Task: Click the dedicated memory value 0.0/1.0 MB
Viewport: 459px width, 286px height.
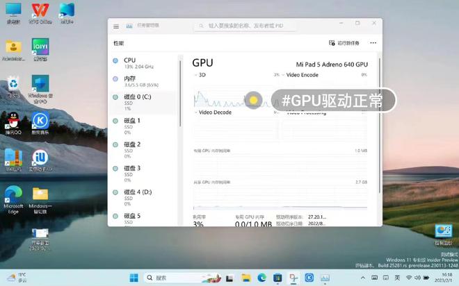Action: pos(253,224)
